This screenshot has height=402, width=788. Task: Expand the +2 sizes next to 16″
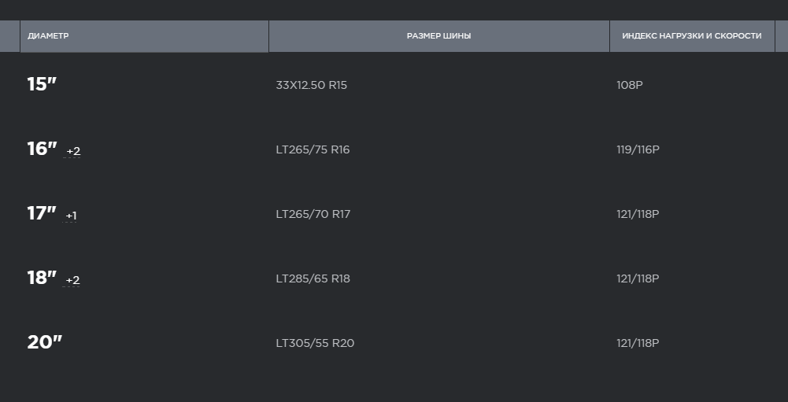coord(73,151)
